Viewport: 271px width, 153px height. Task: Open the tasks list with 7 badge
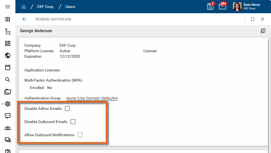210,7
